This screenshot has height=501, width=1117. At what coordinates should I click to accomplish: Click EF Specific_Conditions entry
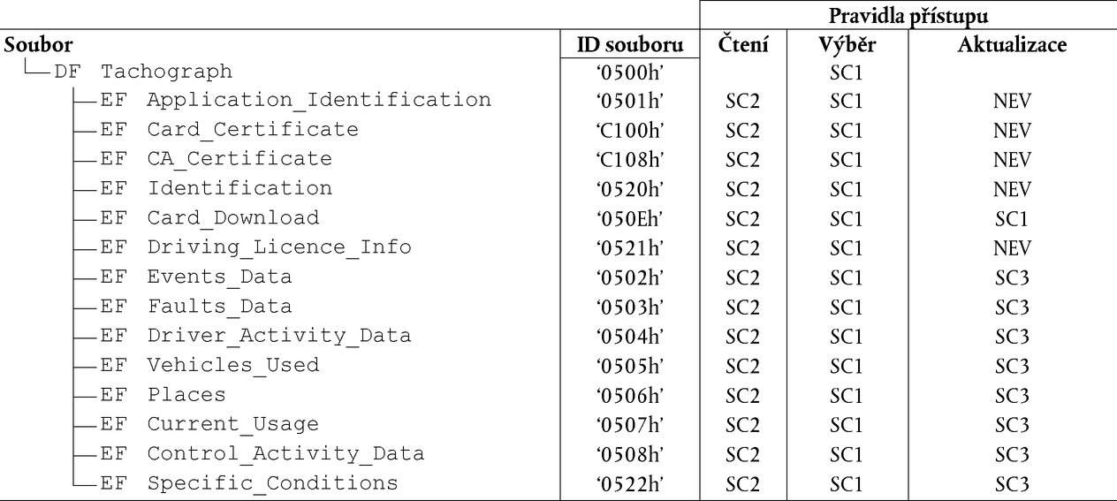click(x=248, y=483)
